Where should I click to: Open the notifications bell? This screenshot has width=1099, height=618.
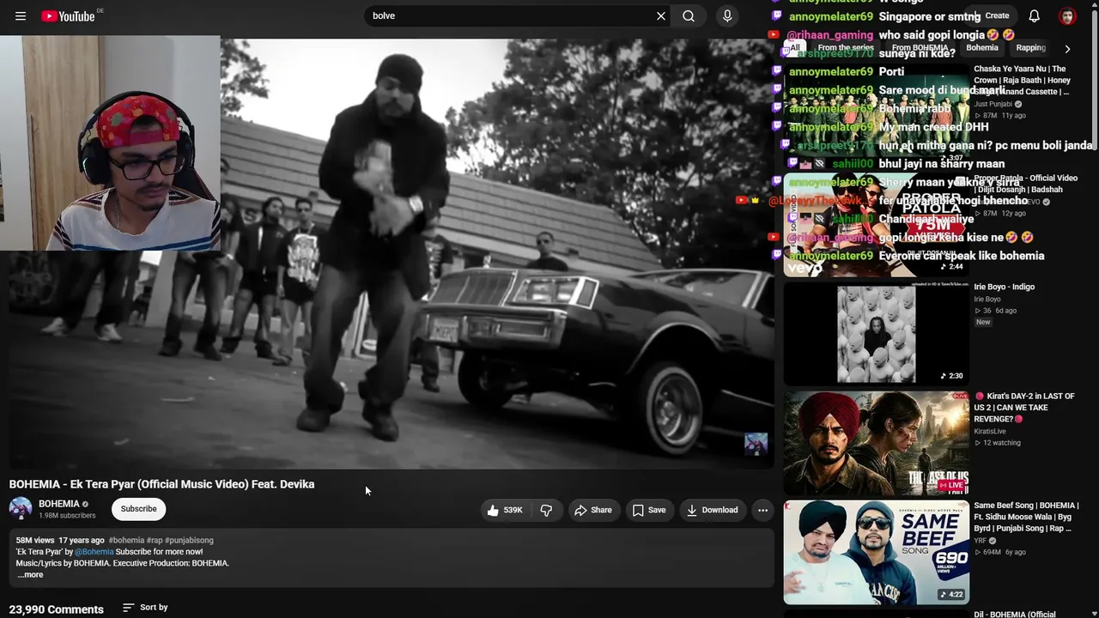coord(1035,16)
